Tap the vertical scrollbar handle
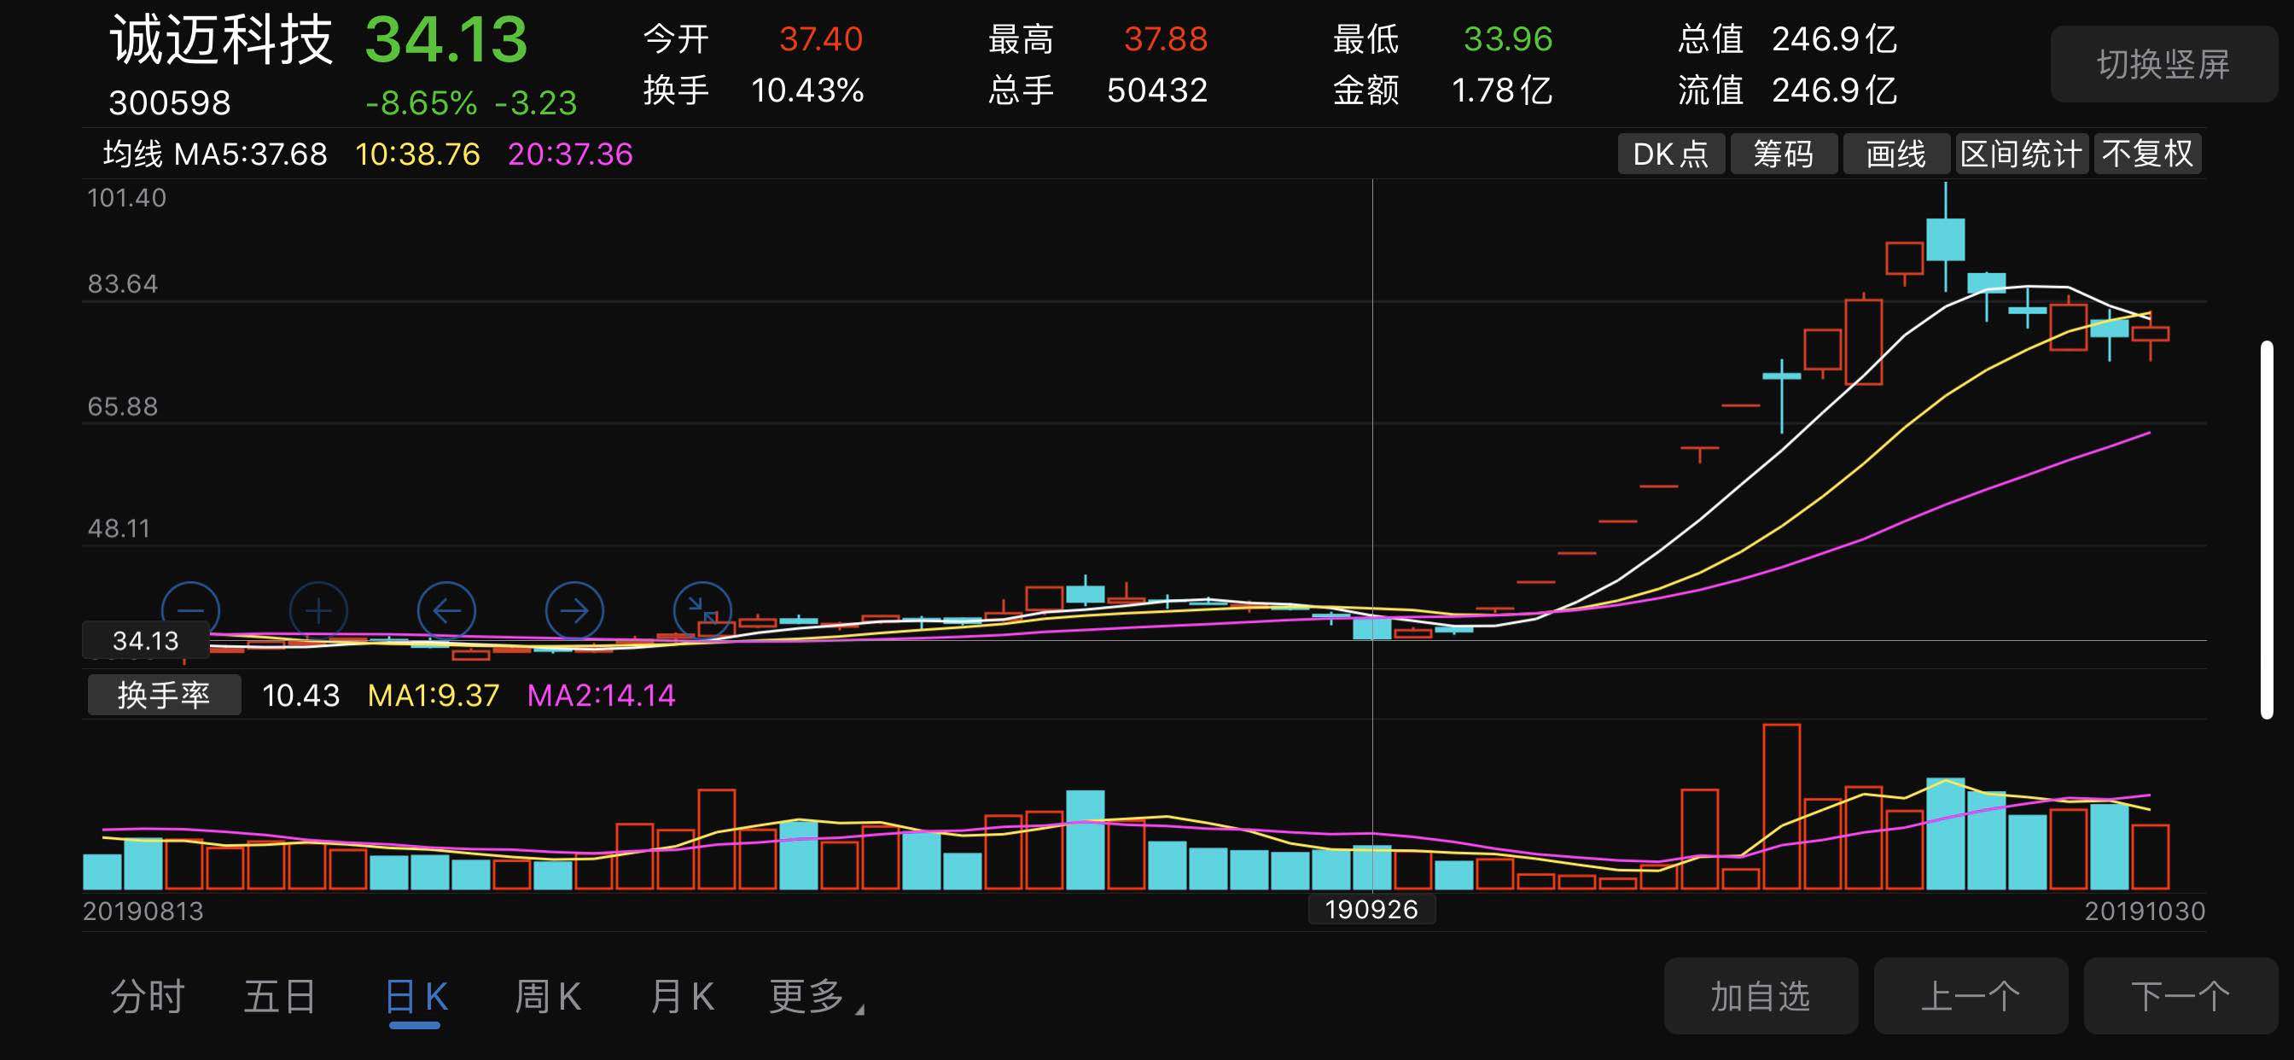Viewport: 2294px width, 1060px height. [2267, 529]
